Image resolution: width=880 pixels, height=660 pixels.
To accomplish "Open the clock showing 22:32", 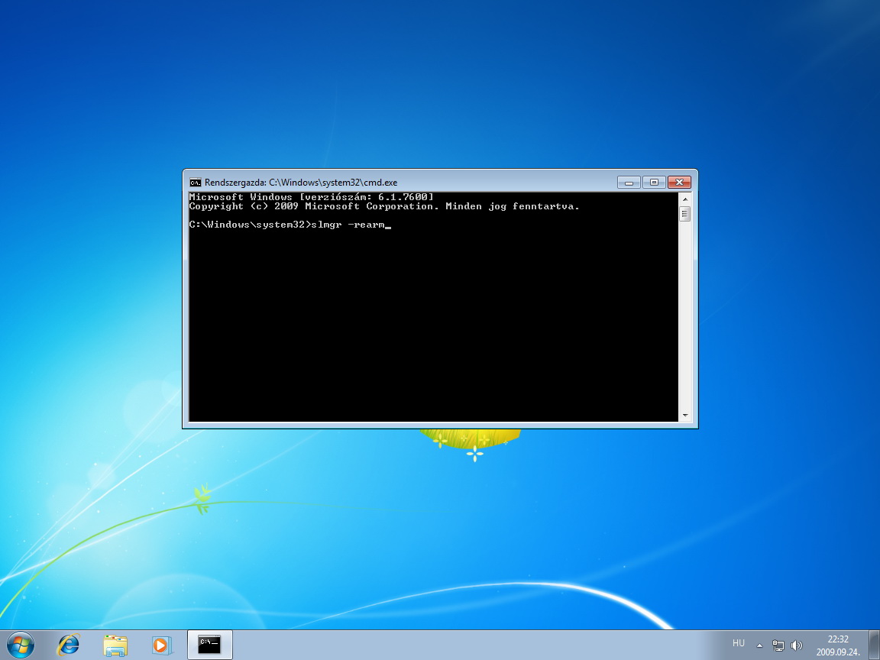I will coord(837,645).
